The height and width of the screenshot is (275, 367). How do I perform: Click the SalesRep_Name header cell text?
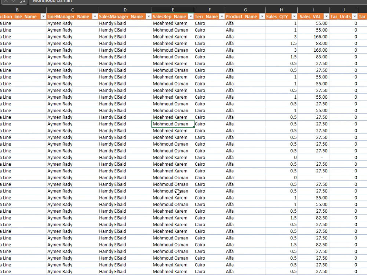[x=169, y=16]
